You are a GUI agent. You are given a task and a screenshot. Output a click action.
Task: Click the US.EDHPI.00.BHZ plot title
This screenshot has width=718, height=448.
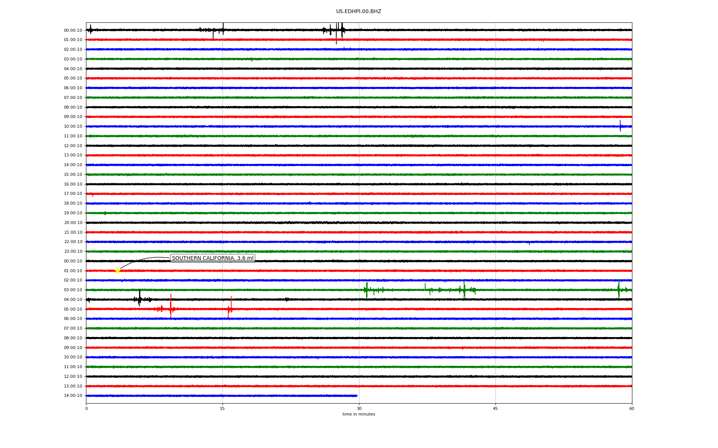[x=358, y=12]
